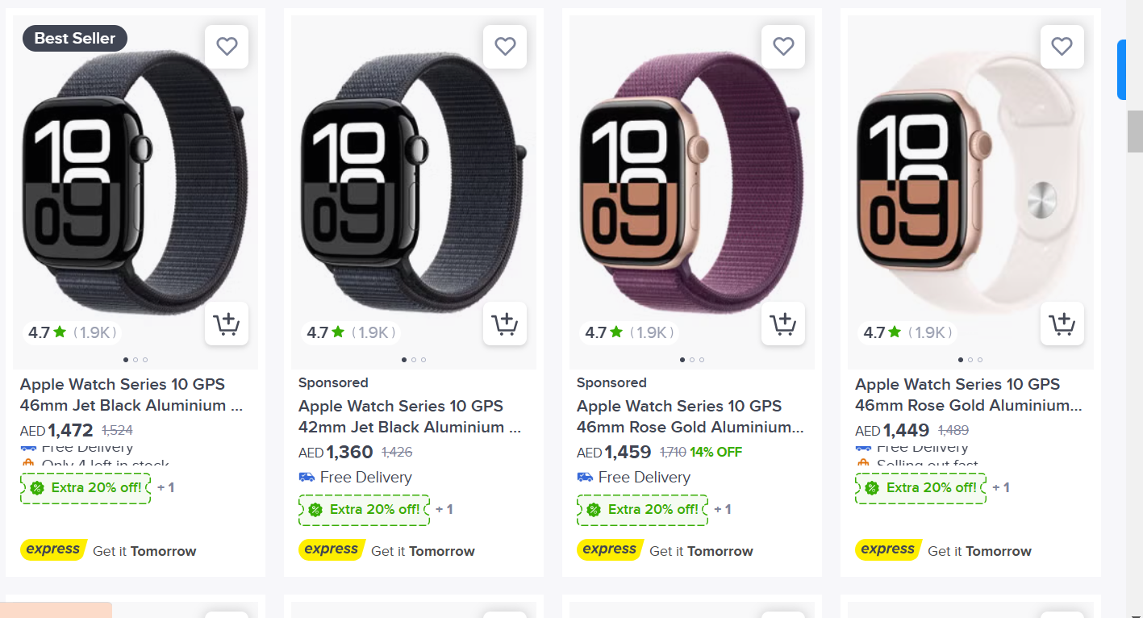Image resolution: width=1143 pixels, height=618 pixels.
Task: Expand +1 more offers on AED 1,449 watch
Action: pos(1000,488)
